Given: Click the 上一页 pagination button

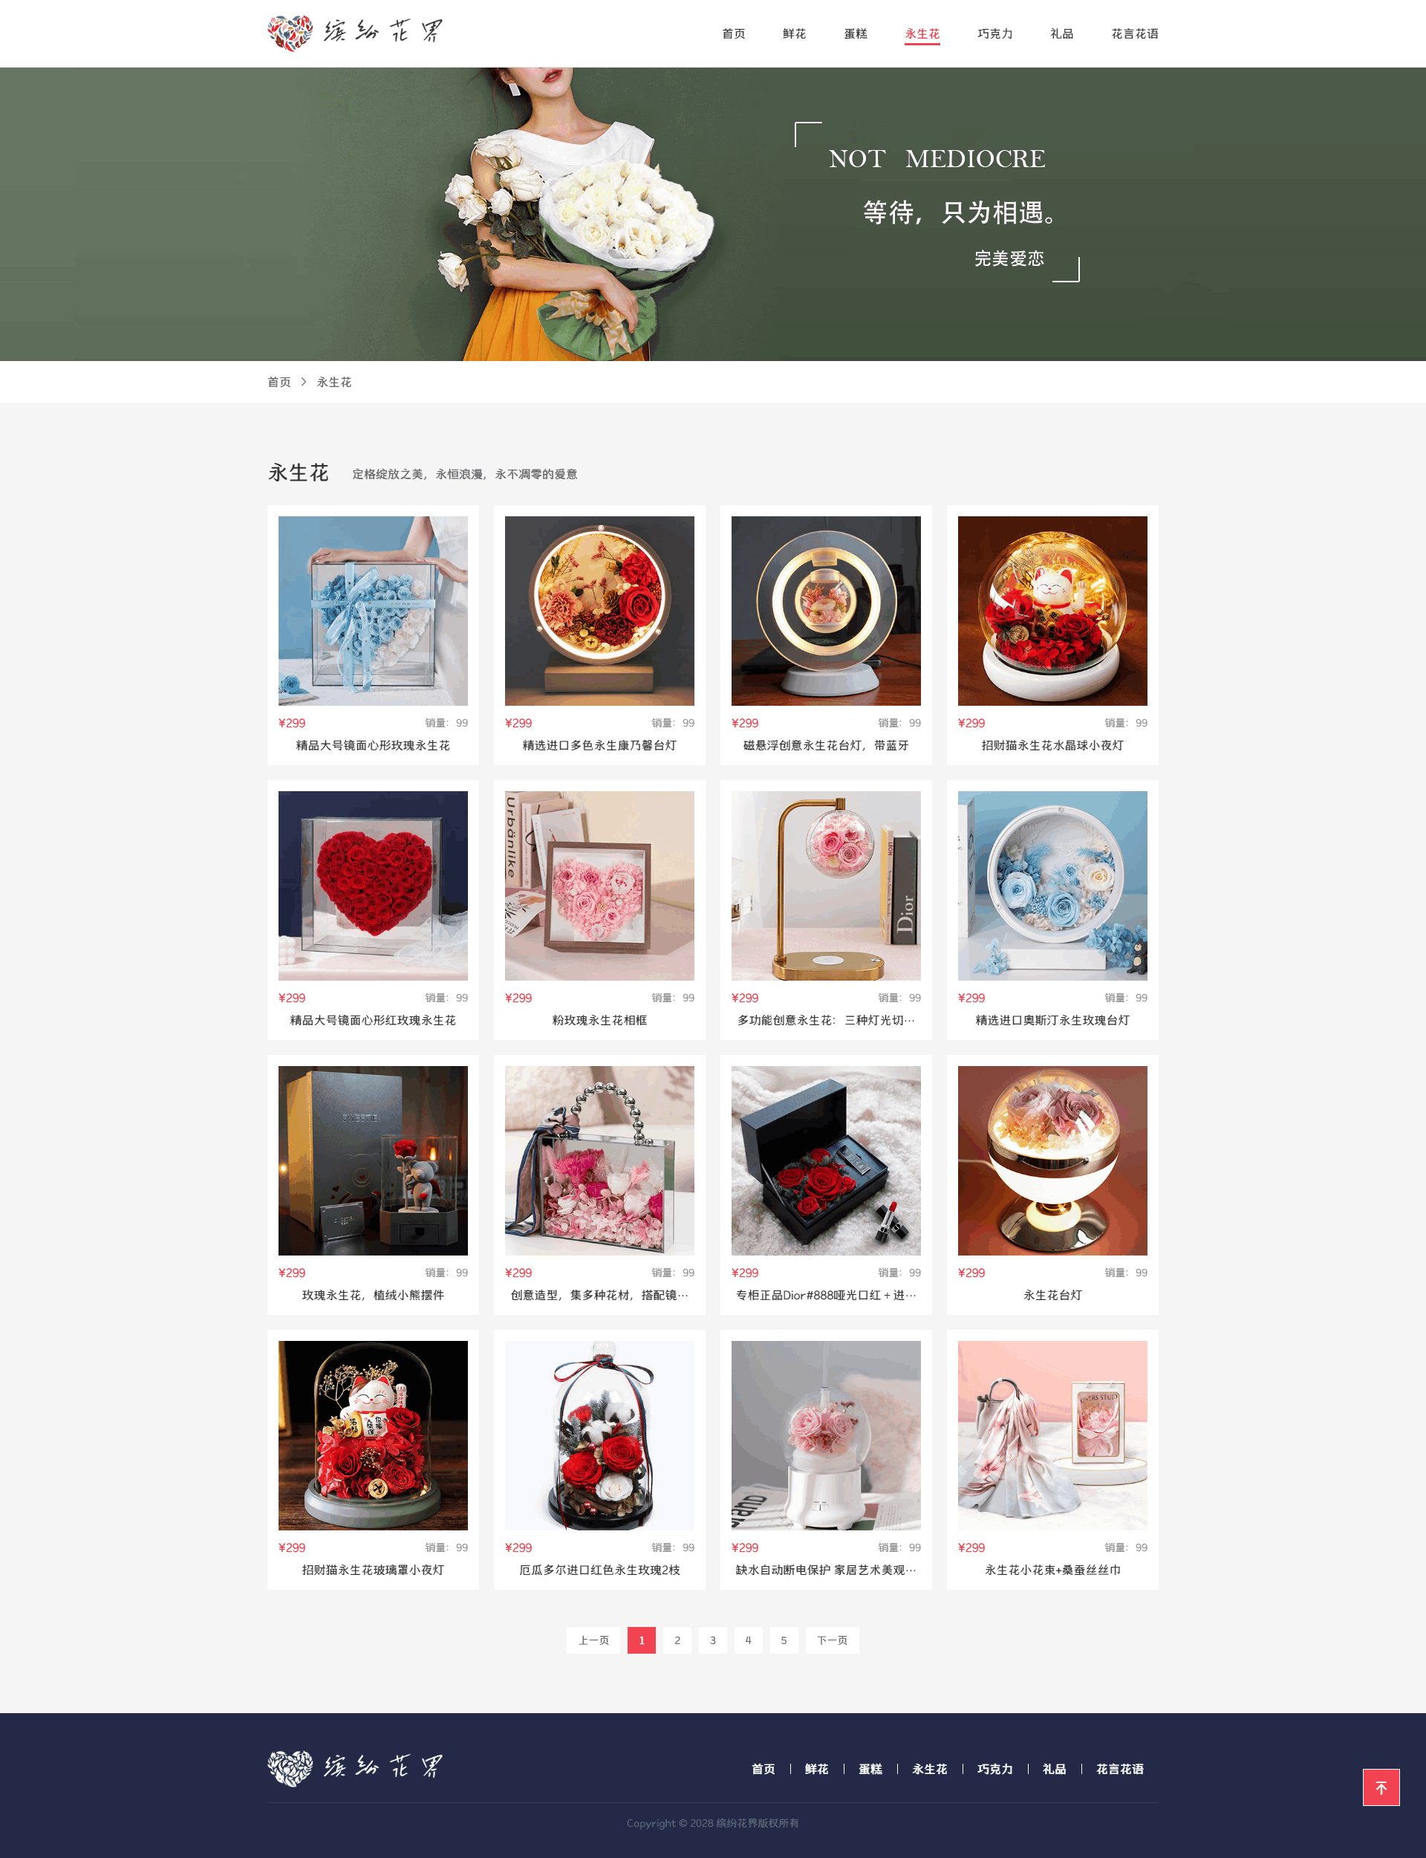Looking at the screenshot, I should [x=593, y=1640].
